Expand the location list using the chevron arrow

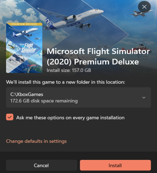144,97
